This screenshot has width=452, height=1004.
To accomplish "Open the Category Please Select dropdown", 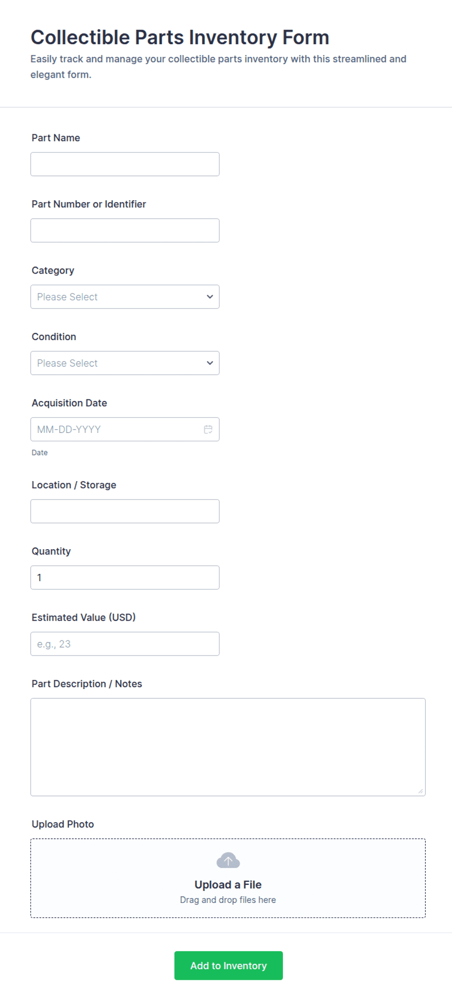I will pos(125,296).
